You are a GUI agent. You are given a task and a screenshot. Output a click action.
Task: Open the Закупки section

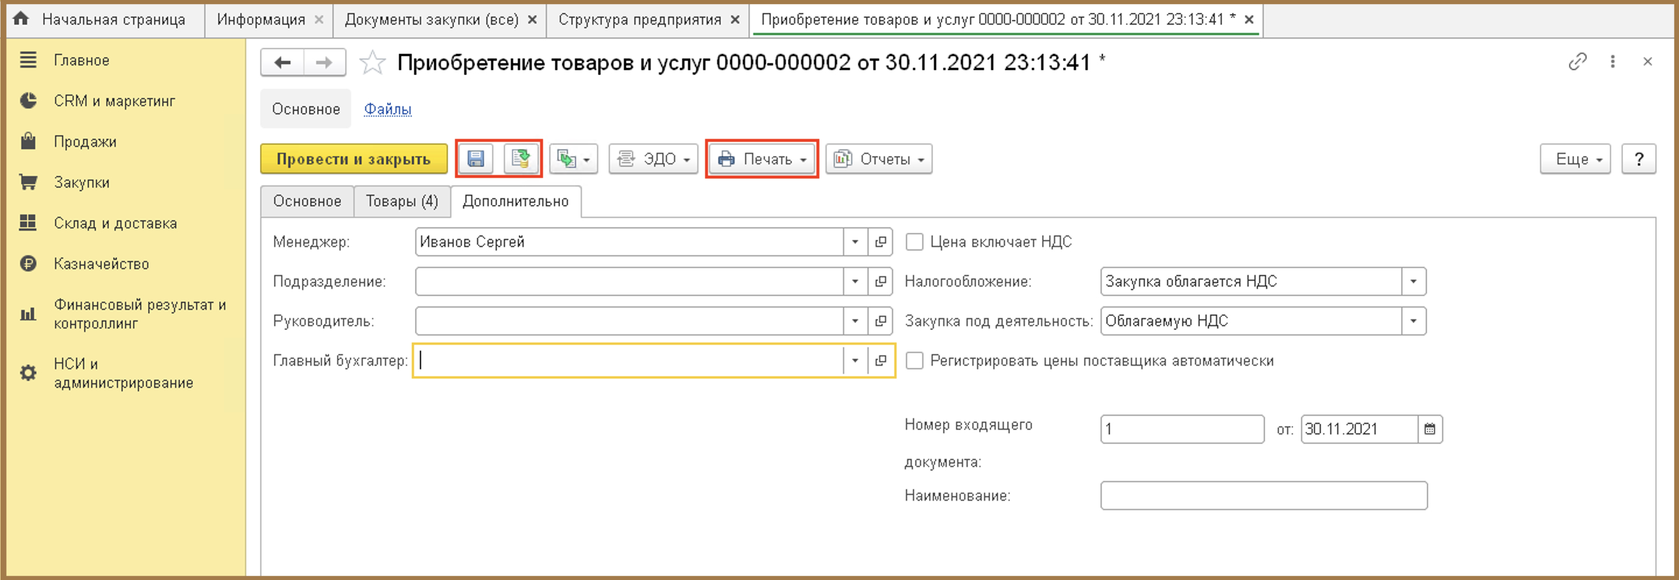pos(82,182)
